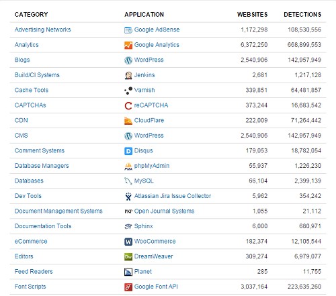Follow the Jenkins application link
This screenshot has height=296, width=336.
pyautogui.click(x=144, y=75)
